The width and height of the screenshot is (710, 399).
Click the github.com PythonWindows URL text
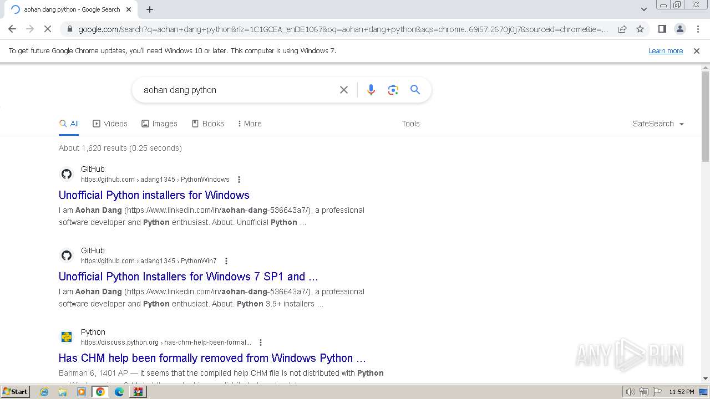click(155, 180)
